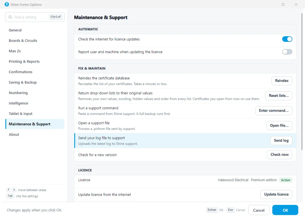Focus the Find a setting search field
Screen dimensions: 305x218
(35, 17)
